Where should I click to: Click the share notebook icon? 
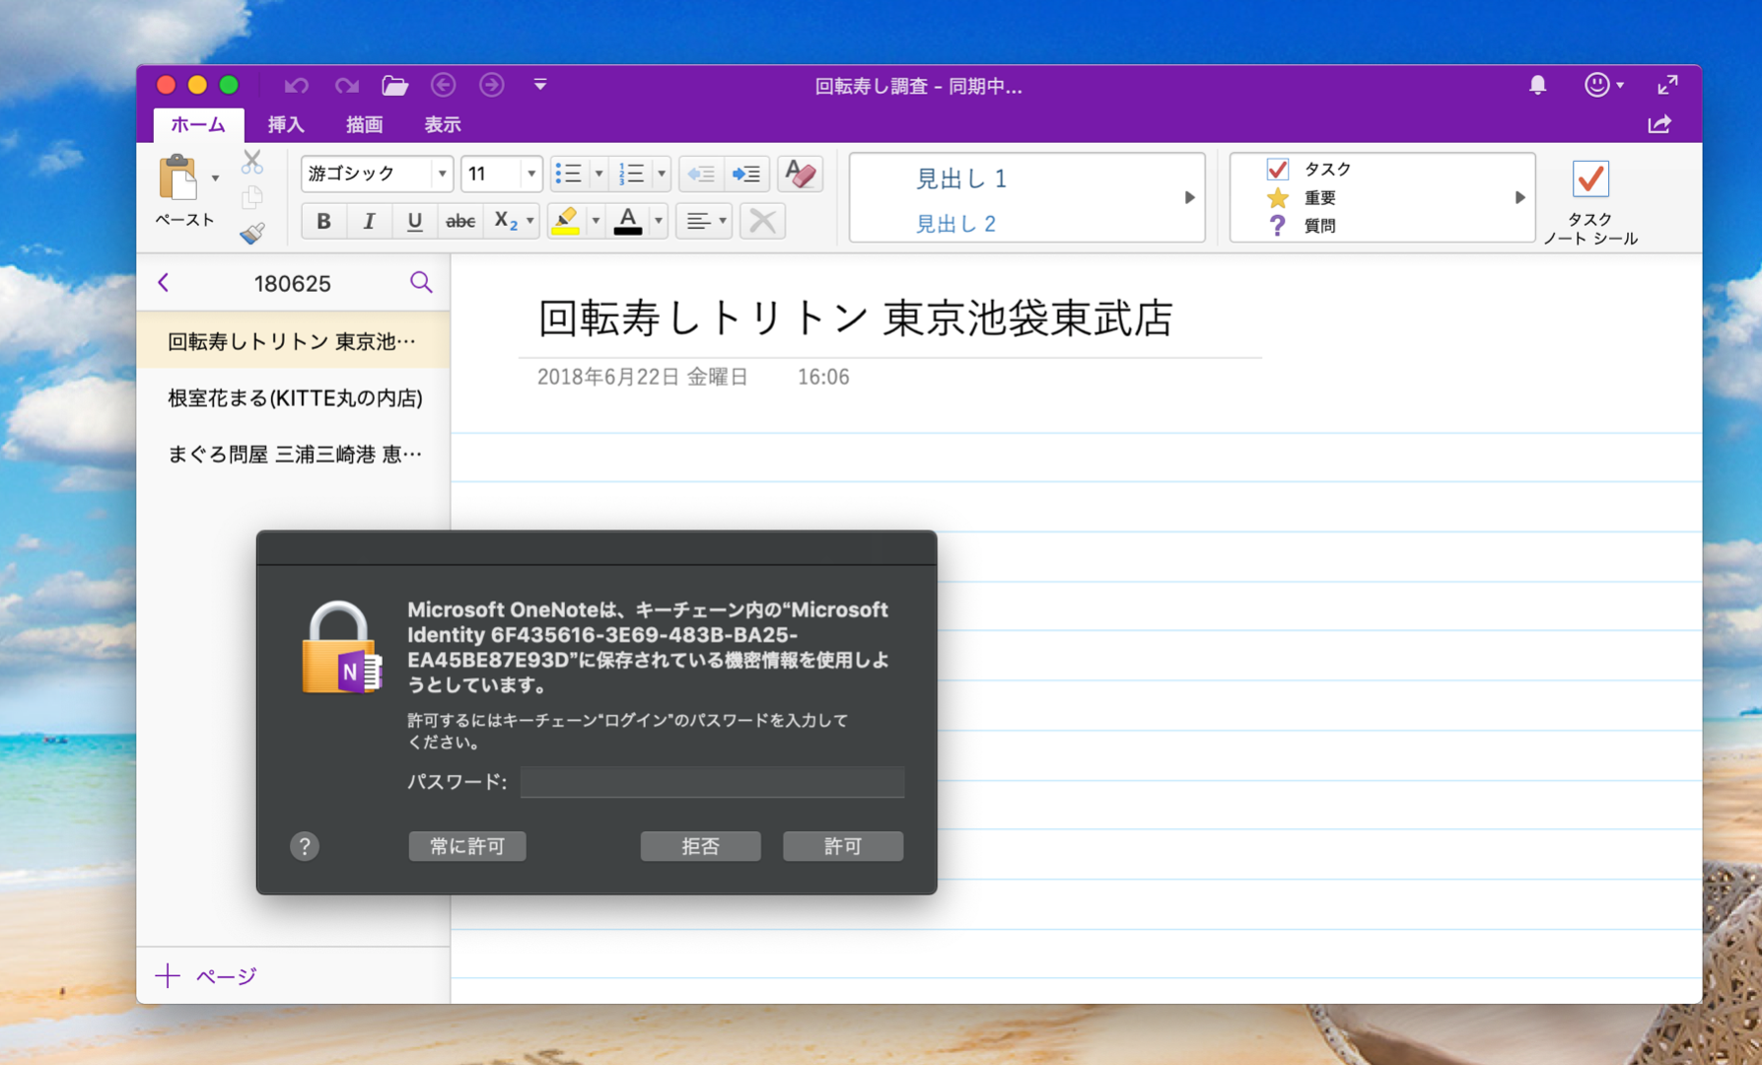point(1659,124)
